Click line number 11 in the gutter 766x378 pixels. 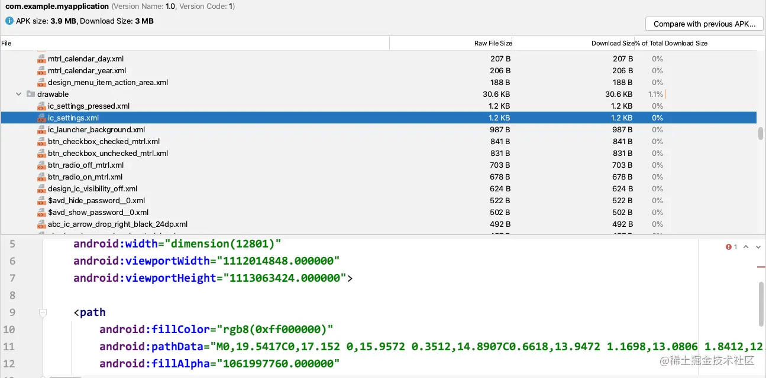[9, 346]
